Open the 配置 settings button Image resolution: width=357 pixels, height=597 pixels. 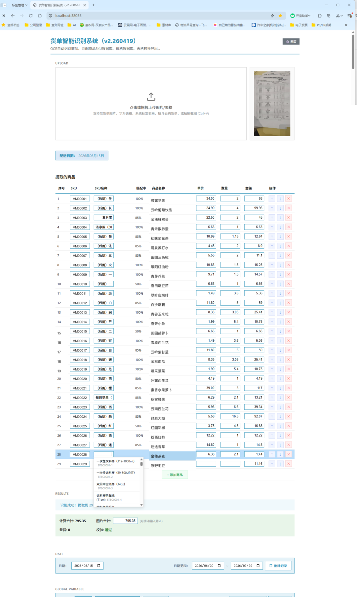[x=291, y=42]
